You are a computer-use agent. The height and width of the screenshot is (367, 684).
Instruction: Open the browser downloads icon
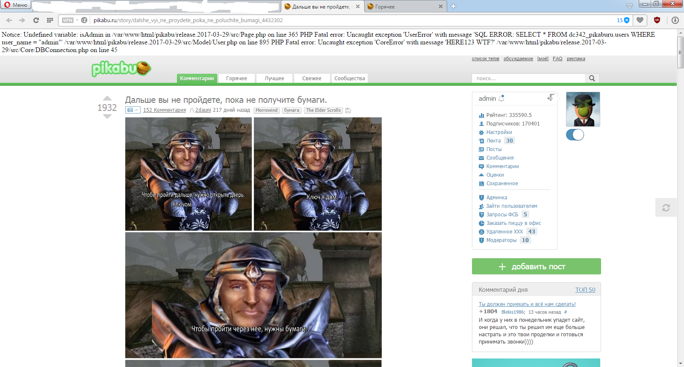coord(675,20)
